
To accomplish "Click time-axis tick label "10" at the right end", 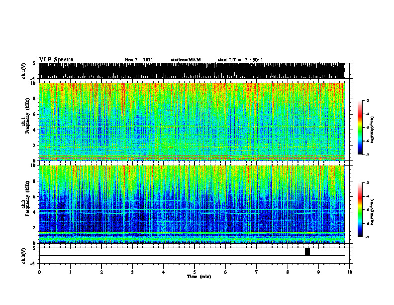I will pyautogui.click(x=350, y=272).
